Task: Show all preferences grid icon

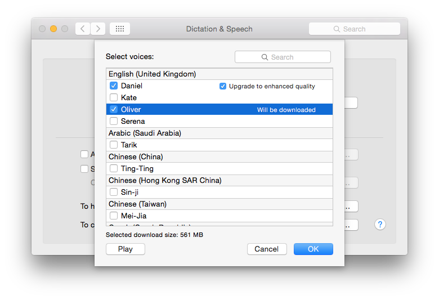Action: pos(120,29)
